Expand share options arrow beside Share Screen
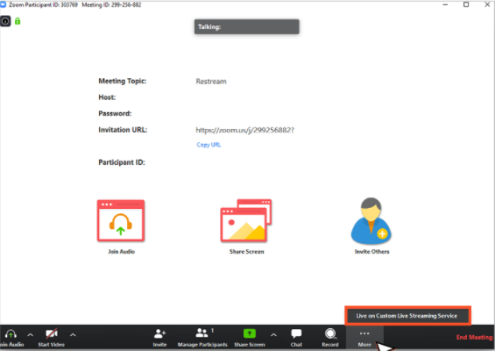The height and width of the screenshot is (351, 495). pos(273,334)
